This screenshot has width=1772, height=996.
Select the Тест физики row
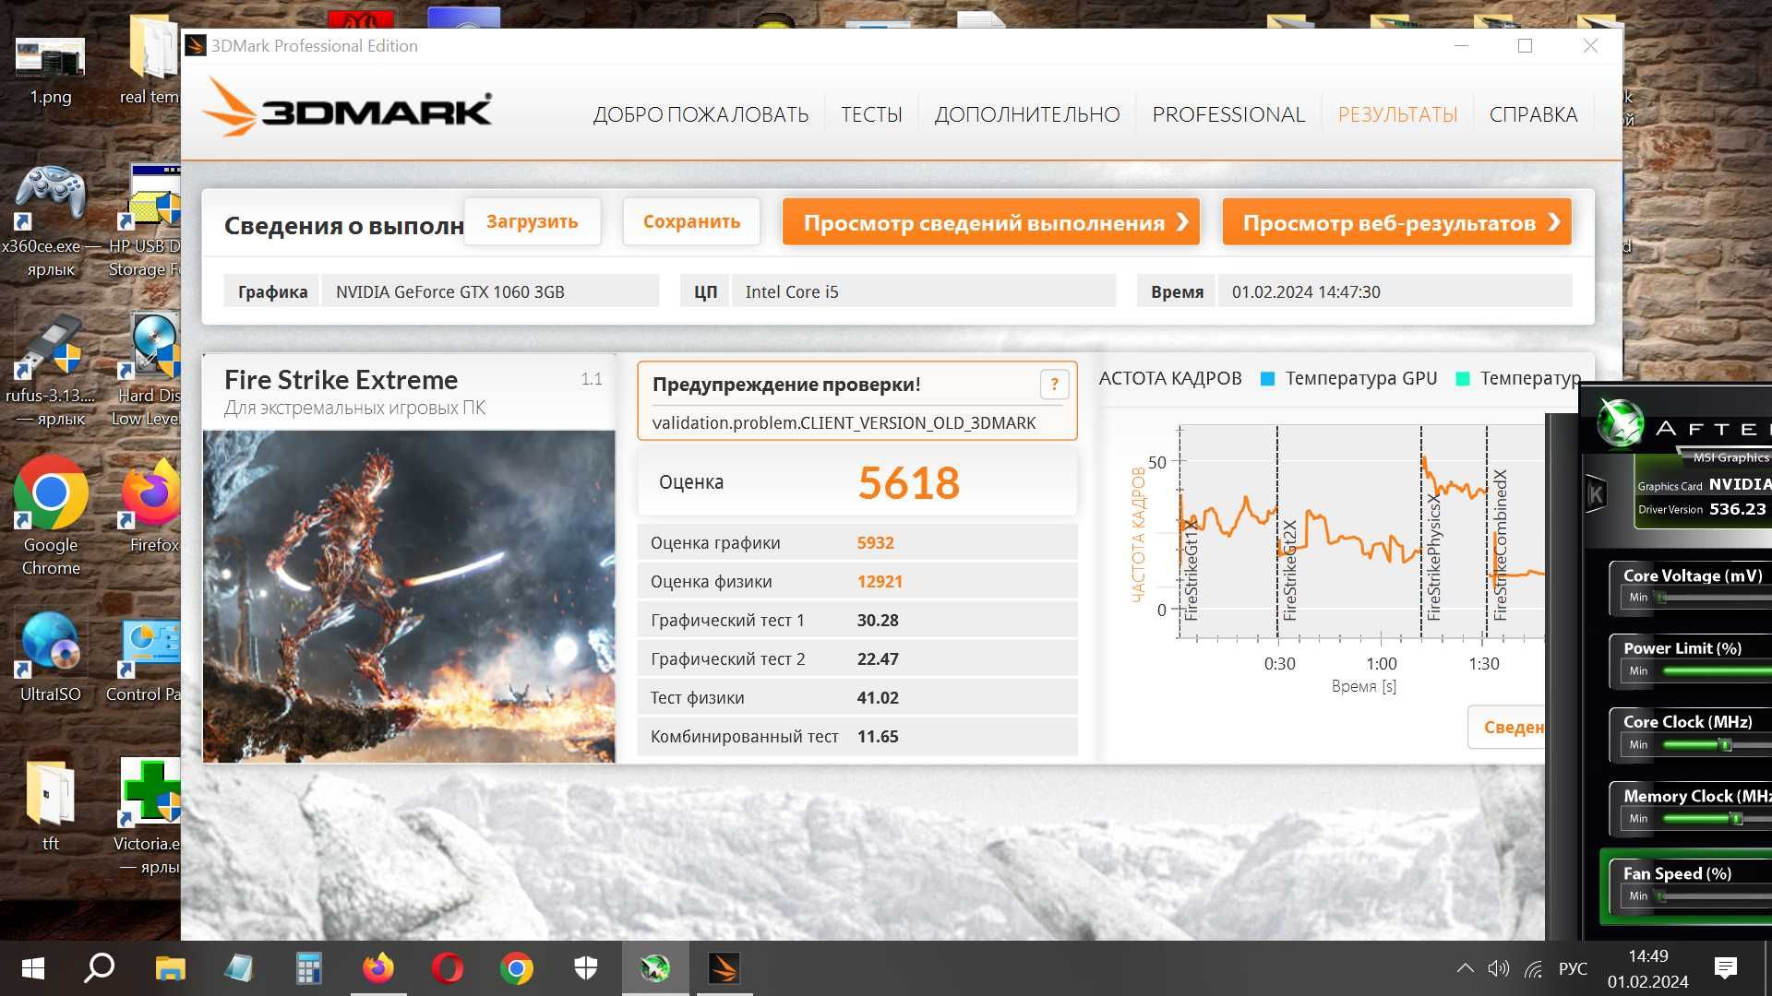point(857,697)
